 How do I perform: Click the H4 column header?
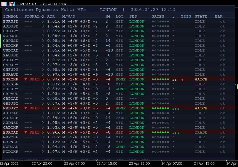(108, 16)
